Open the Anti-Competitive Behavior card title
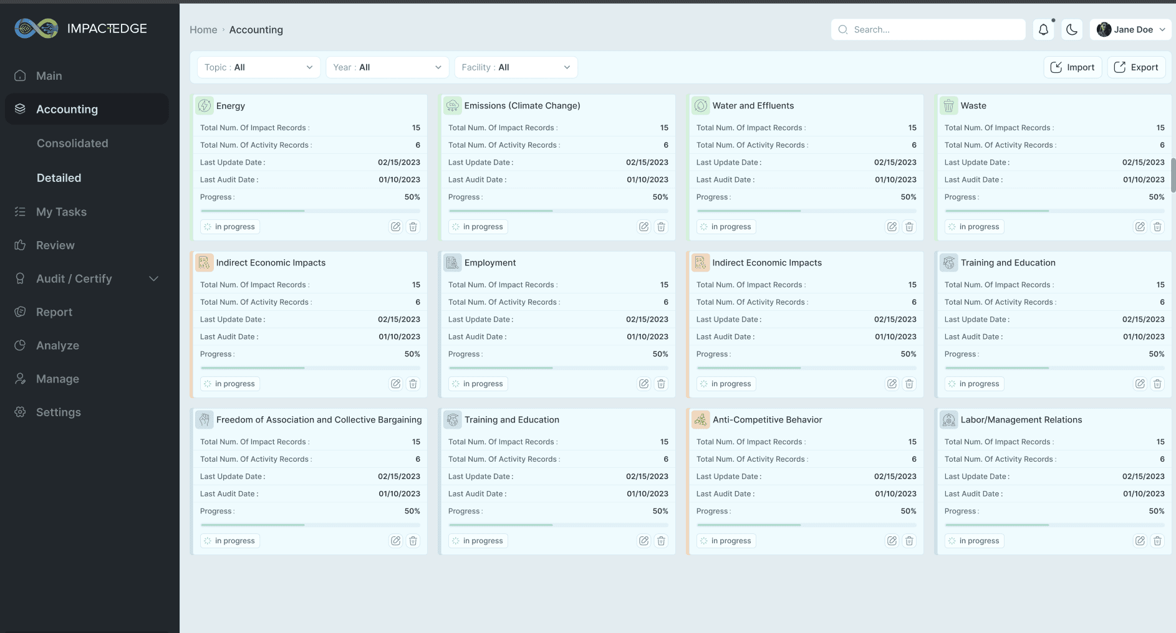Viewport: 1176px width, 633px height. point(768,420)
